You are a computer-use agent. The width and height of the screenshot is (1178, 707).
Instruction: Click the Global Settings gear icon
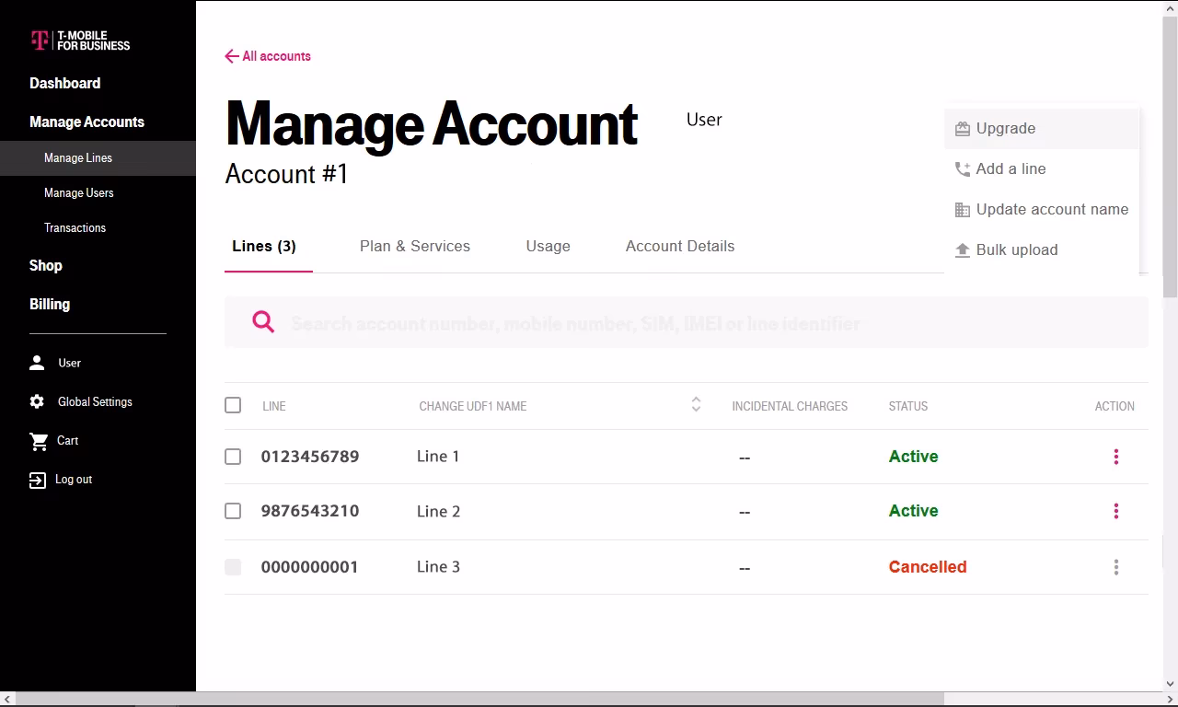coord(37,401)
